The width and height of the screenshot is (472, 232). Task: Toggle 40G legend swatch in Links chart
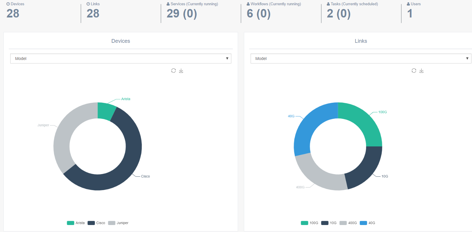363,223
